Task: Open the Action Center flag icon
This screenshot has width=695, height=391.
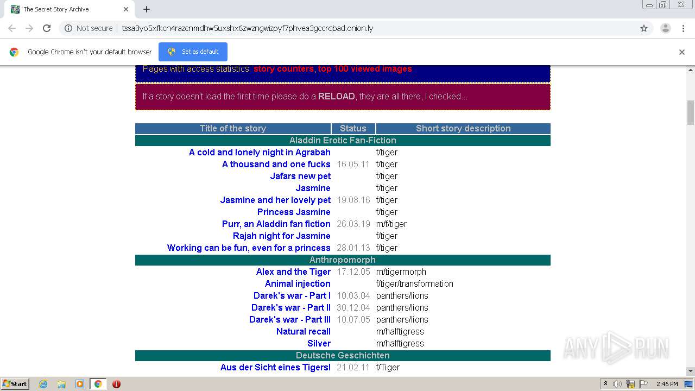Action: tap(643, 384)
